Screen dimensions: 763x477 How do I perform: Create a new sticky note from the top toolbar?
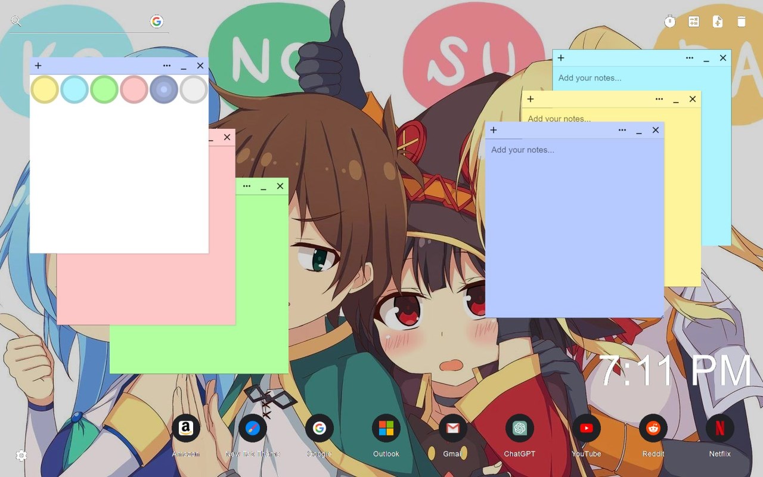pos(718,21)
